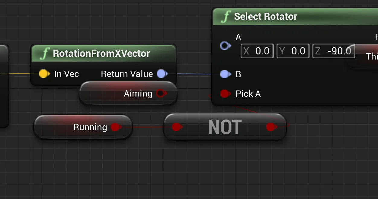Click the NOT node's output pin
The width and height of the screenshot is (378, 199).
[x=271, y=127]
